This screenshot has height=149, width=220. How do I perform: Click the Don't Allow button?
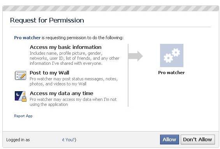click(x=197, y=139)
